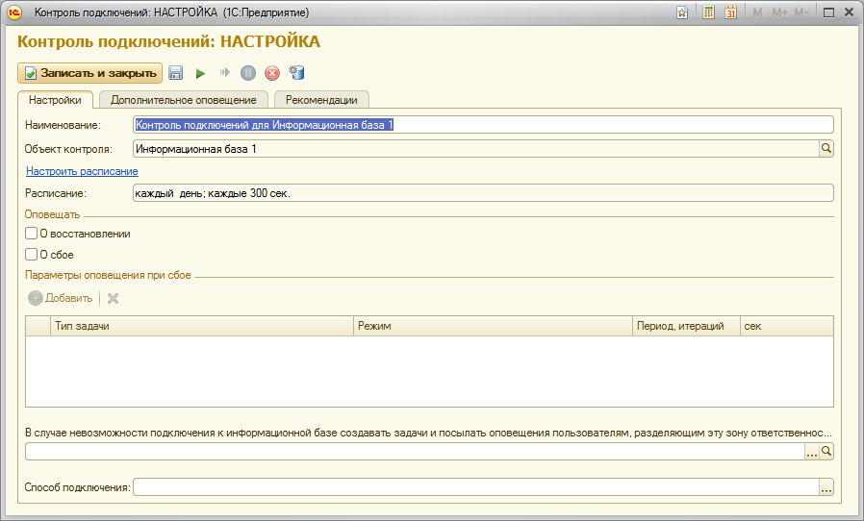
Task: Switch to 'Дополнительное оповещение' tab
Action: tap(183, 100)
